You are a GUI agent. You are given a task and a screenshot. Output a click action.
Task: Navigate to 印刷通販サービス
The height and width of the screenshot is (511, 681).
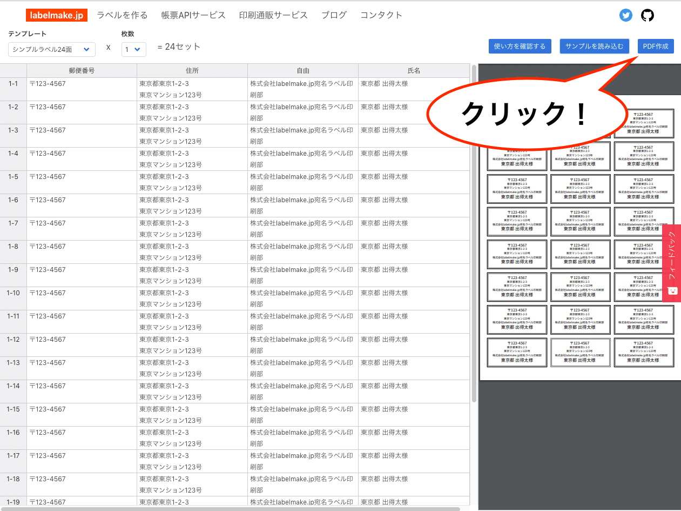point(273,15)
